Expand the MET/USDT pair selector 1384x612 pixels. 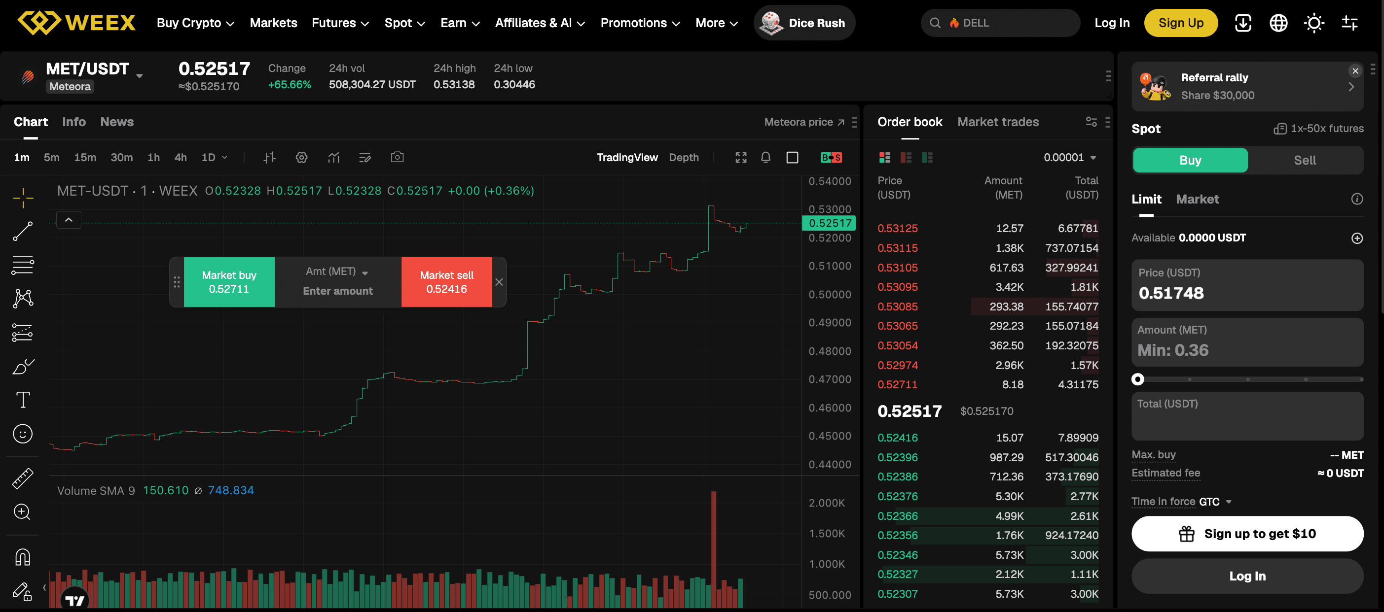(x=140, y=76)
